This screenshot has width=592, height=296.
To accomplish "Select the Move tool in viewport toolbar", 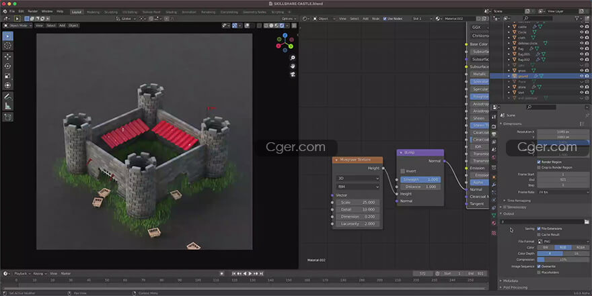I will coord(7,56).
